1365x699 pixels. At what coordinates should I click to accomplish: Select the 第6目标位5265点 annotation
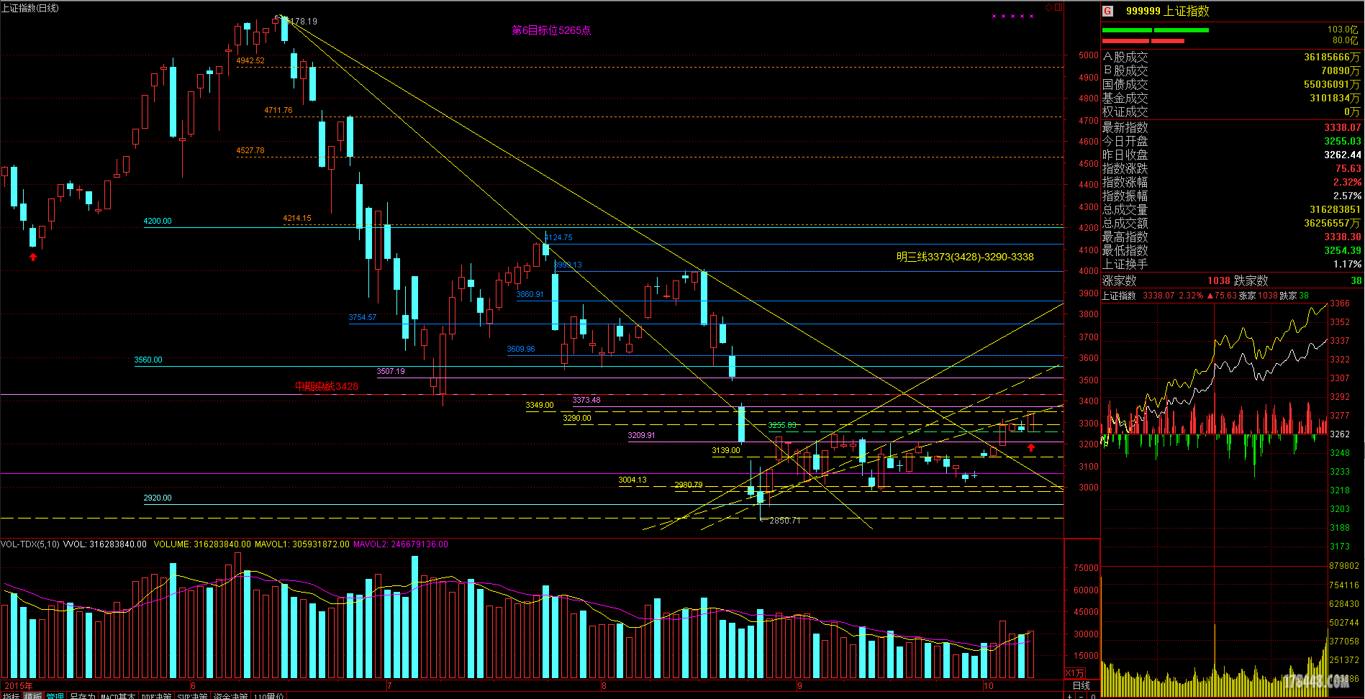point(551,30)
